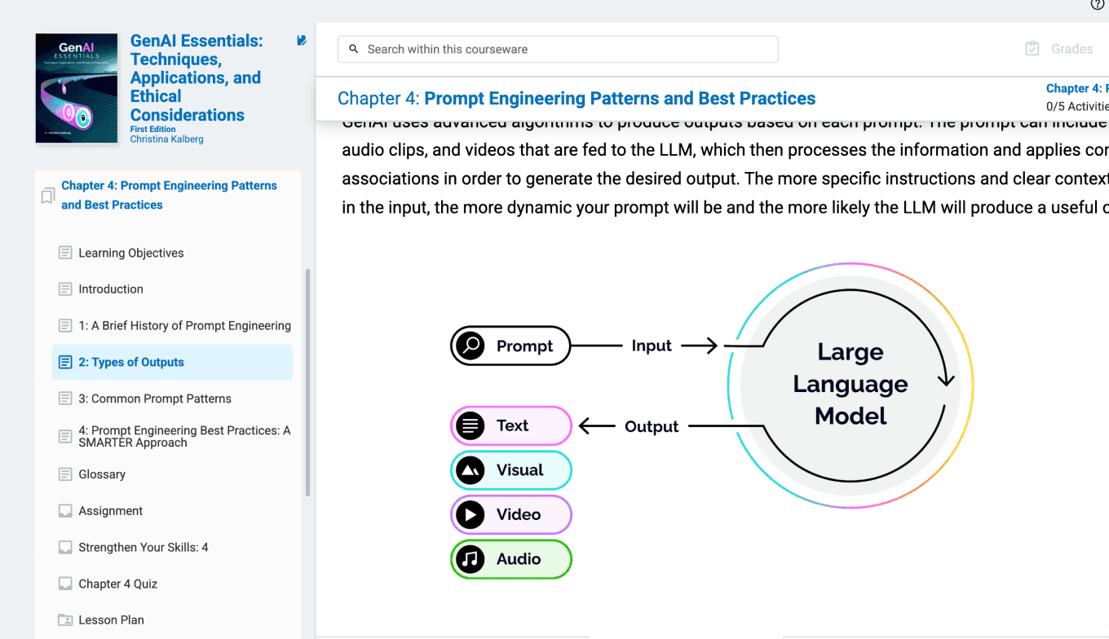Click the magnifier icon in the search bar
Viewport: 1109px width, 639px height.
(354, 49)
